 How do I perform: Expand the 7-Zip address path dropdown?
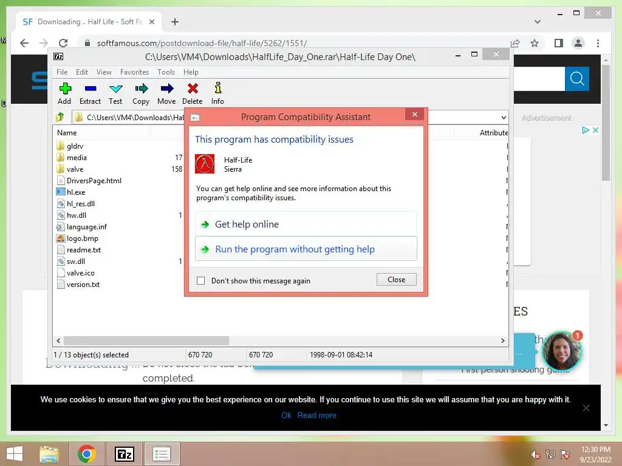504,117
